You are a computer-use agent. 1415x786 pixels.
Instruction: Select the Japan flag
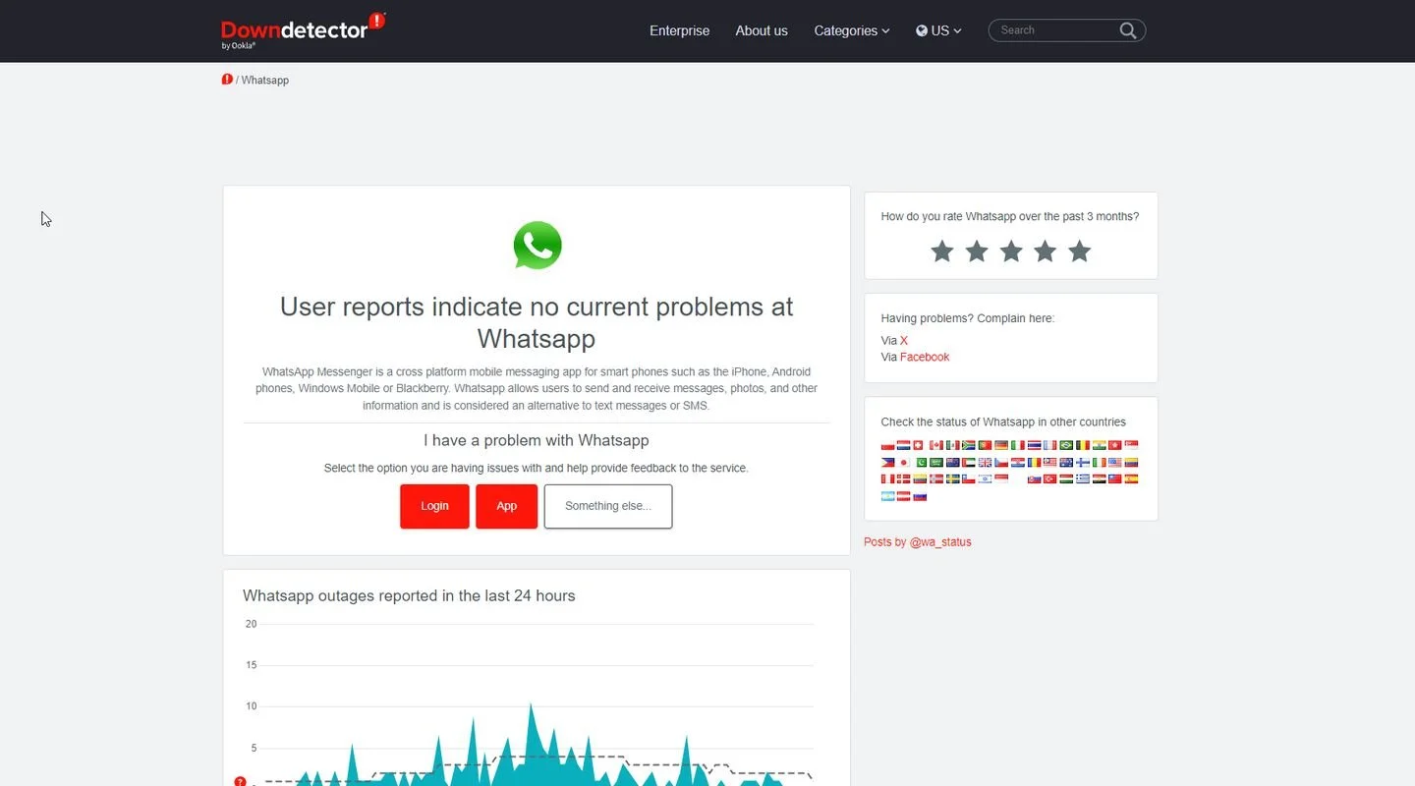tap(904, 463)
